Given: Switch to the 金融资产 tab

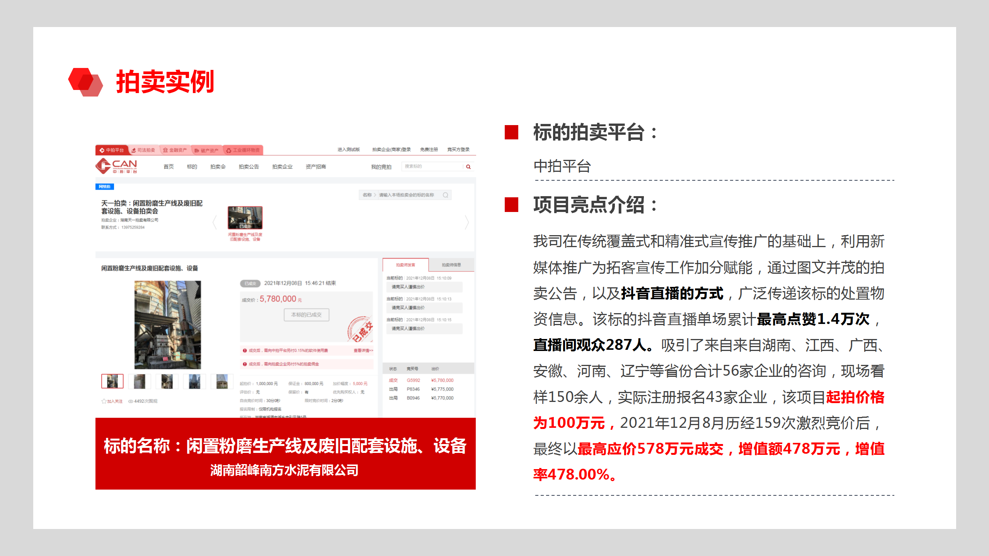Looking at the screenshot, I should coord(175,150).
